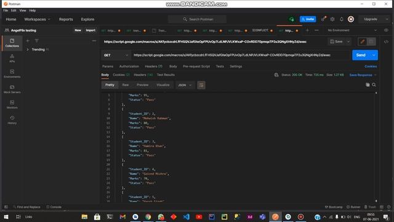Open the Edit menu
Image resolution: width=394 pixels, height=222 pixels.
pos(14,10)
